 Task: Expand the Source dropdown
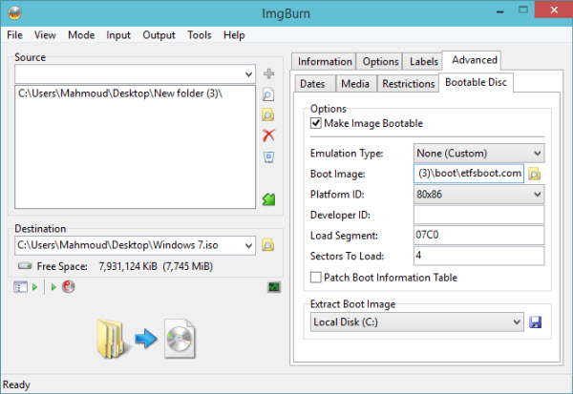tap(248, 74)
